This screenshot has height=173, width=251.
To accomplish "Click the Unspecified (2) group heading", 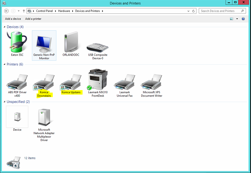I will click(x=18, y=102).
